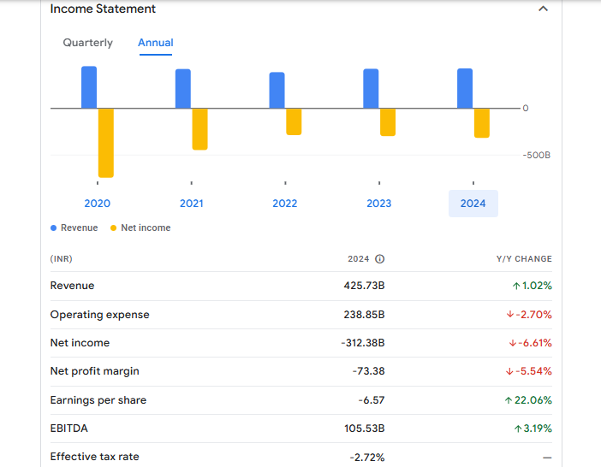
Task: Click the green up arrow beside EBITDA change
Action: pos(517,429)
